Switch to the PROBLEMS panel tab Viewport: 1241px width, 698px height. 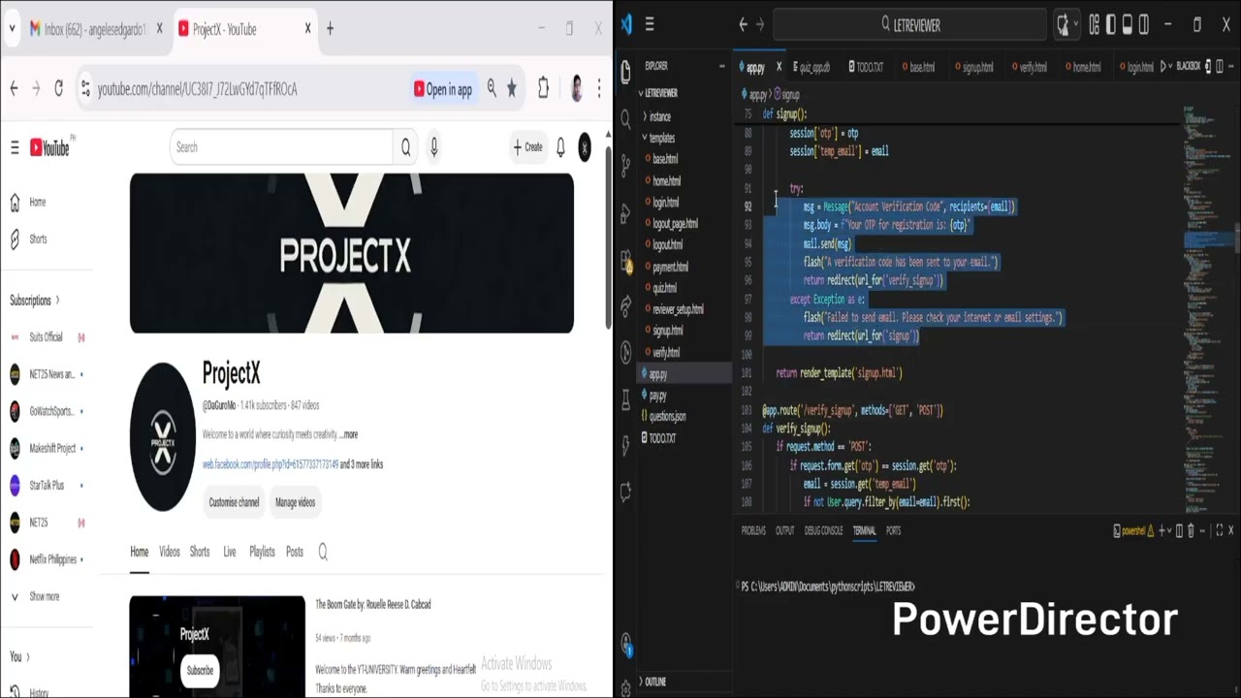(x=753, y=530)
